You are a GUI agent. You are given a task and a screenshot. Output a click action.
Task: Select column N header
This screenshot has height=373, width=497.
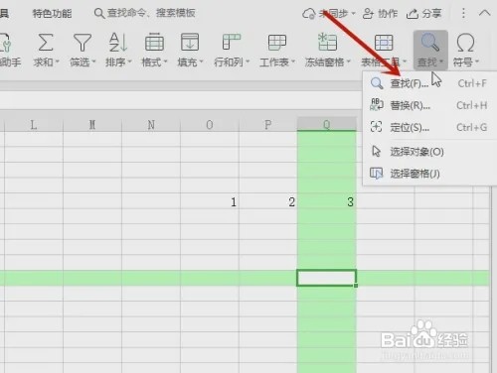(x=151, y=125)
